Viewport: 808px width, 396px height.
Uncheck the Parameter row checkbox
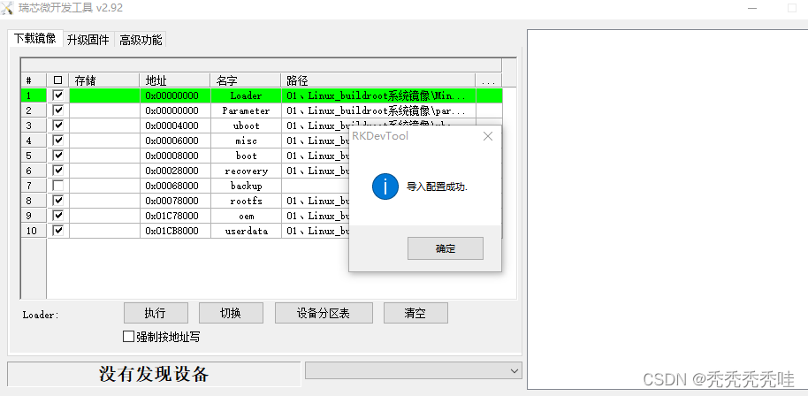[58, 110]
